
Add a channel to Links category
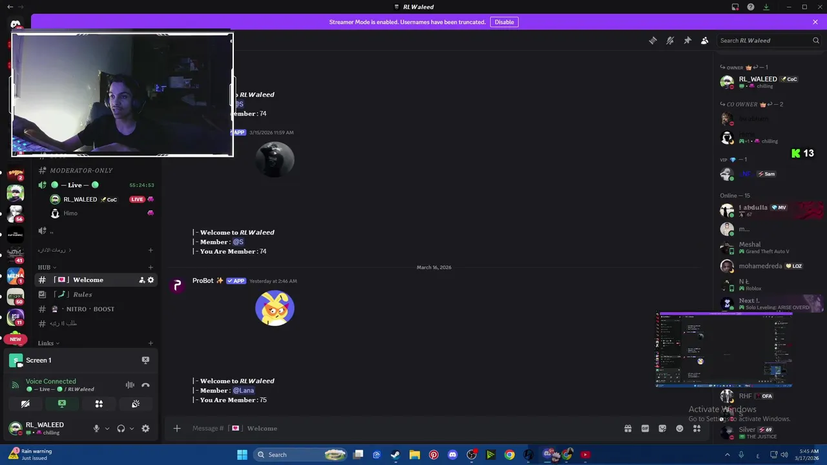point(151,344)
